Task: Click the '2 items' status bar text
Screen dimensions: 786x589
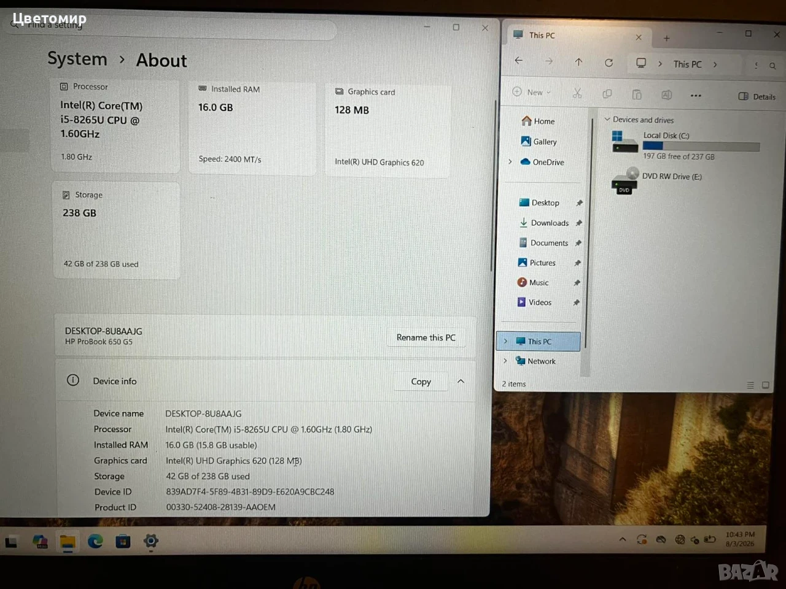Action: [x=514, y=384]
